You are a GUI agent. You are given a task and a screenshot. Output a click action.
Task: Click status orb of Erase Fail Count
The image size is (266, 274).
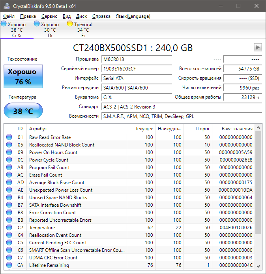tap(9, 175)
